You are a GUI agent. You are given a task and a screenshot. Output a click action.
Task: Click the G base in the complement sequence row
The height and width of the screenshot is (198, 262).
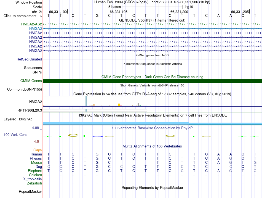point(97,15)
